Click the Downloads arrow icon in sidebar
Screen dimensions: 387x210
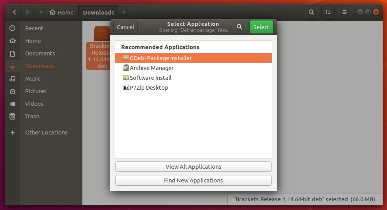12,66
